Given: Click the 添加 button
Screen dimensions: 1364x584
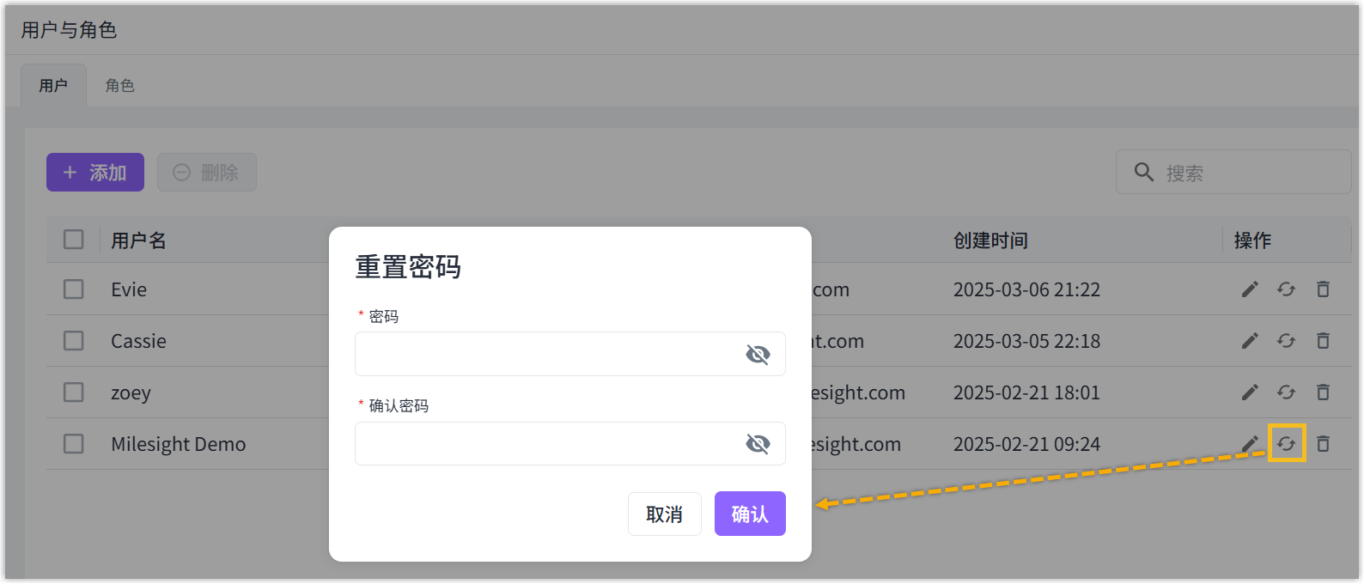Looking at the screenshot, I should click(x=95, y=173).
